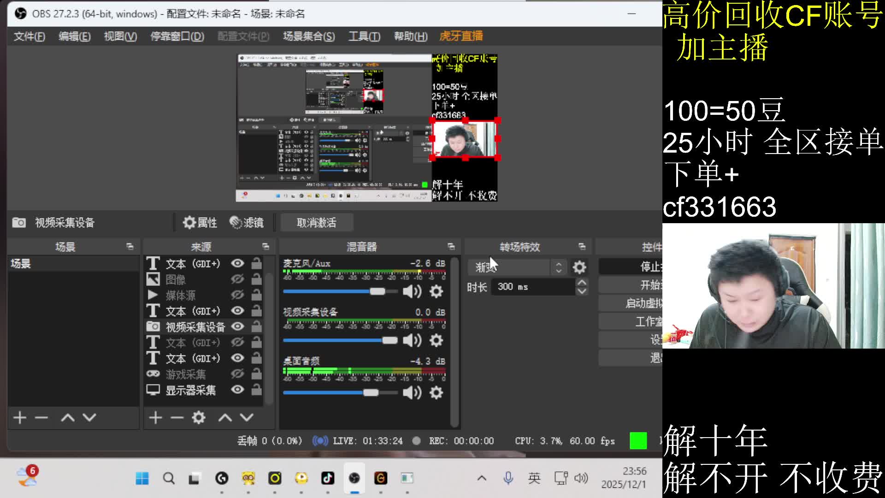885x498 pixels.
Task: Open 麦克风/Aux advanced settings gear icon
Action: [436, 291]
